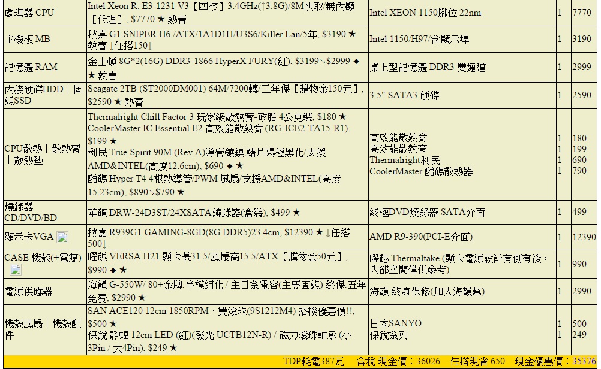
Task: Click the quantity 1 in the 處理器 CPU row
Action: pyautogui.click(x=560, y=13)
